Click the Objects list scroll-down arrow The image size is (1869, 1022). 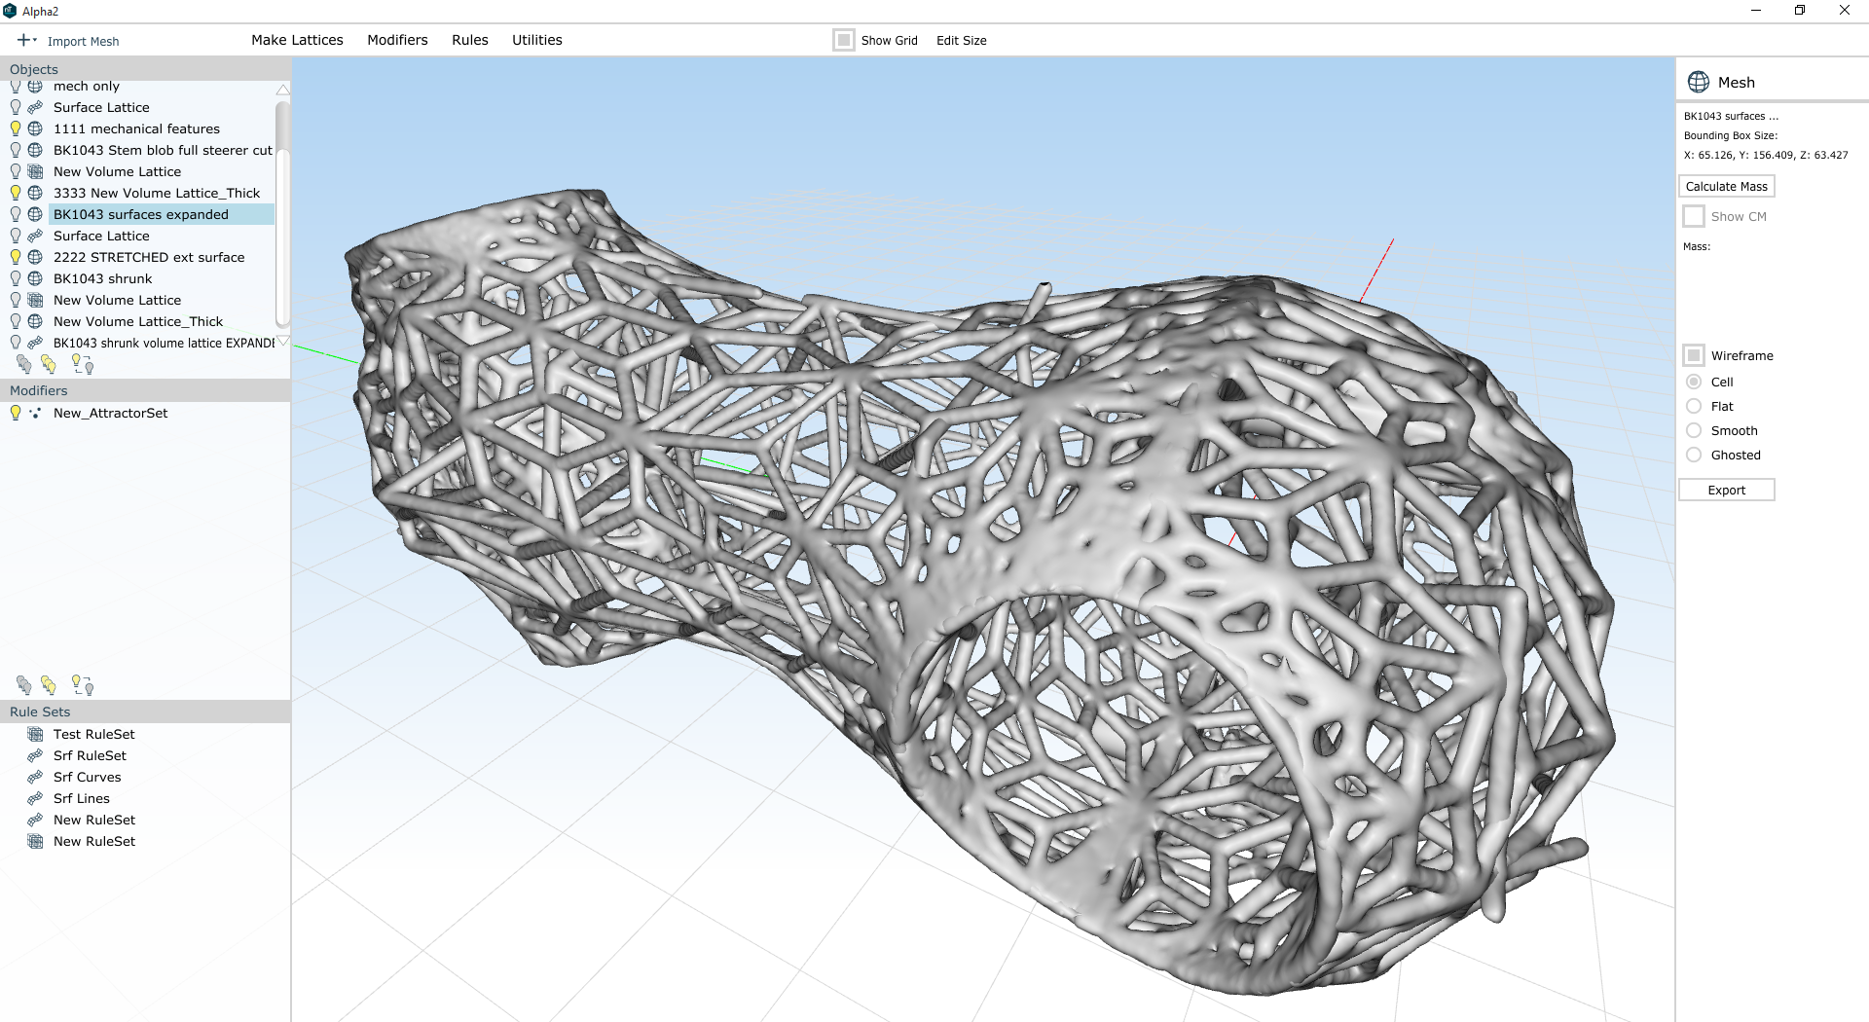(x=283, y=341)
